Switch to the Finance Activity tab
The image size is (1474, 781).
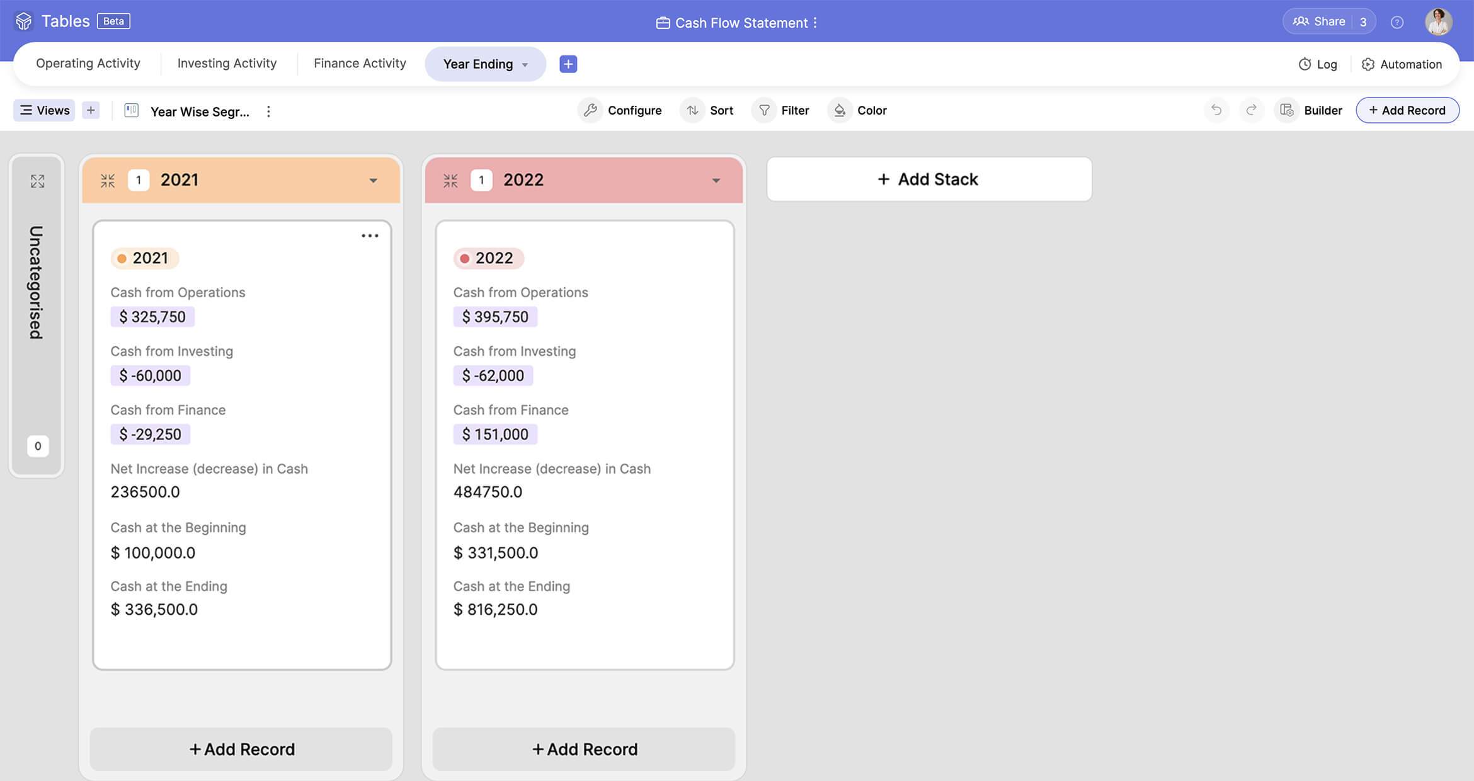tap(360, 64)
